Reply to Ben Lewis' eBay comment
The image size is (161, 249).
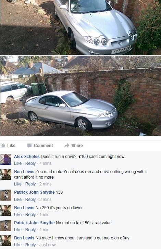pos(30,245)
